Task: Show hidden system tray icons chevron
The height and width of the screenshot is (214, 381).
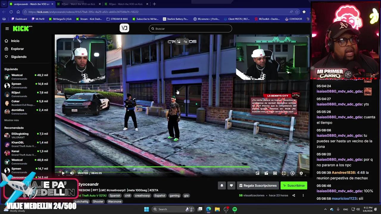Action: (x=325, y=209)
